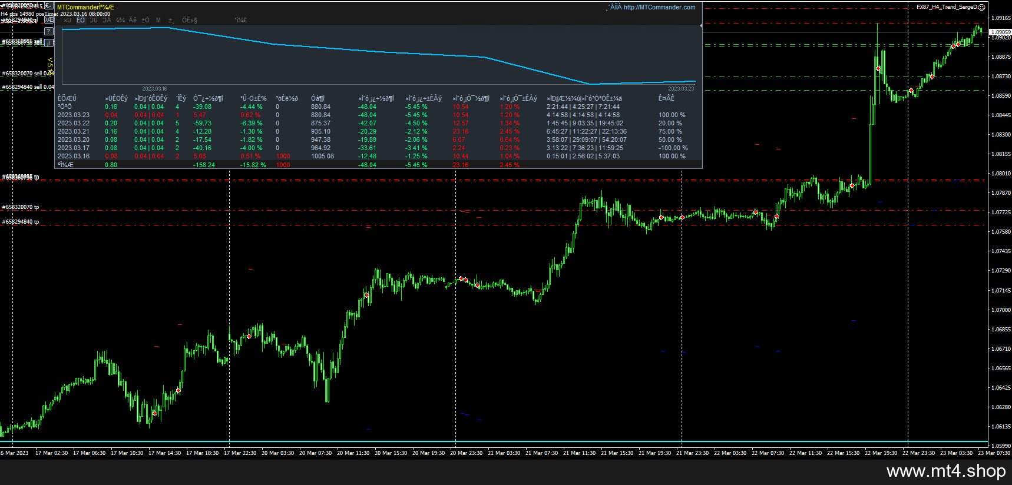Click the 20.00 % win rate cell
This screenshot has width=1012, height=485.
click(670, 124)
